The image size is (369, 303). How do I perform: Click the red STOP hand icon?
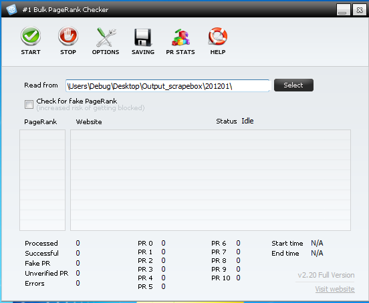68,36
